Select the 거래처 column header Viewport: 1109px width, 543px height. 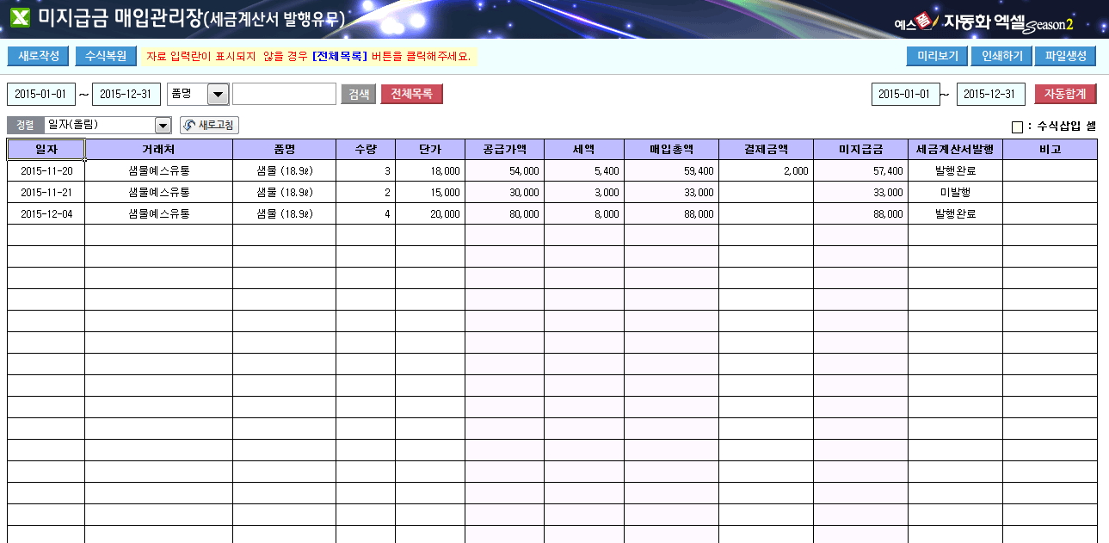(158, 149)
